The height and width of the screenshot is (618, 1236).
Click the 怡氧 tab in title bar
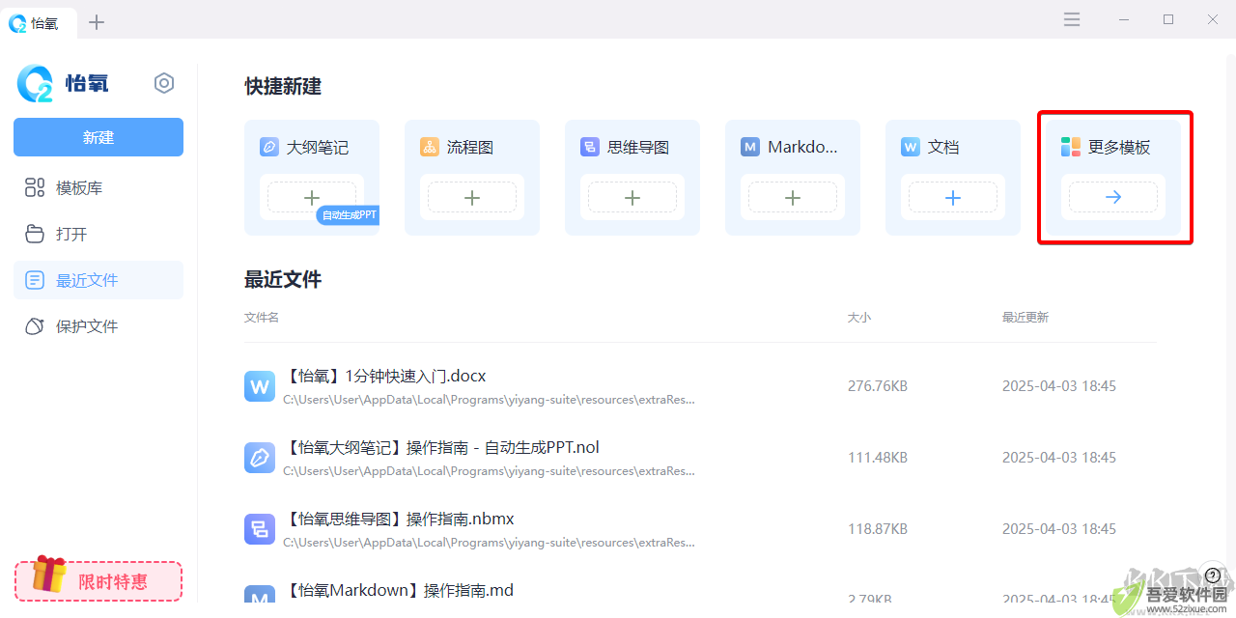(37, 23)
